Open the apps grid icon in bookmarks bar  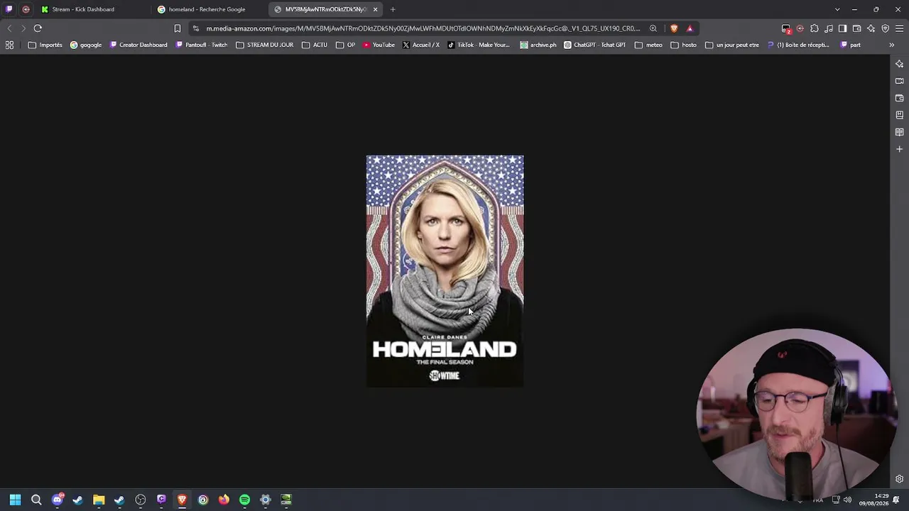(x=9, y=45)
